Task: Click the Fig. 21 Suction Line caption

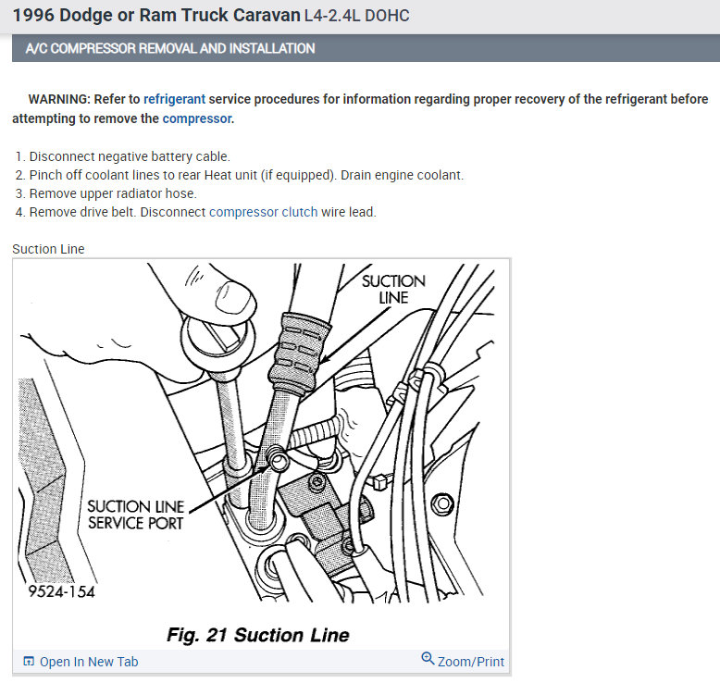Action: [258, 635]
